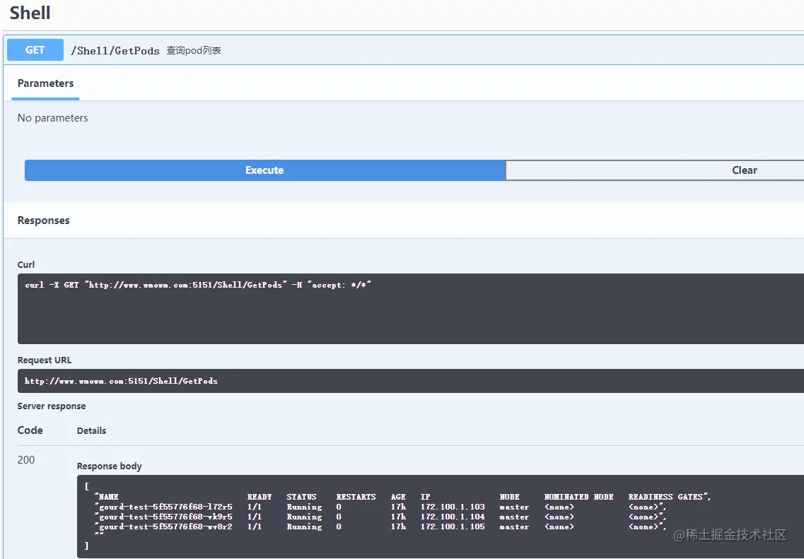
Task: Click the Curl label
Action: (26, 264)
